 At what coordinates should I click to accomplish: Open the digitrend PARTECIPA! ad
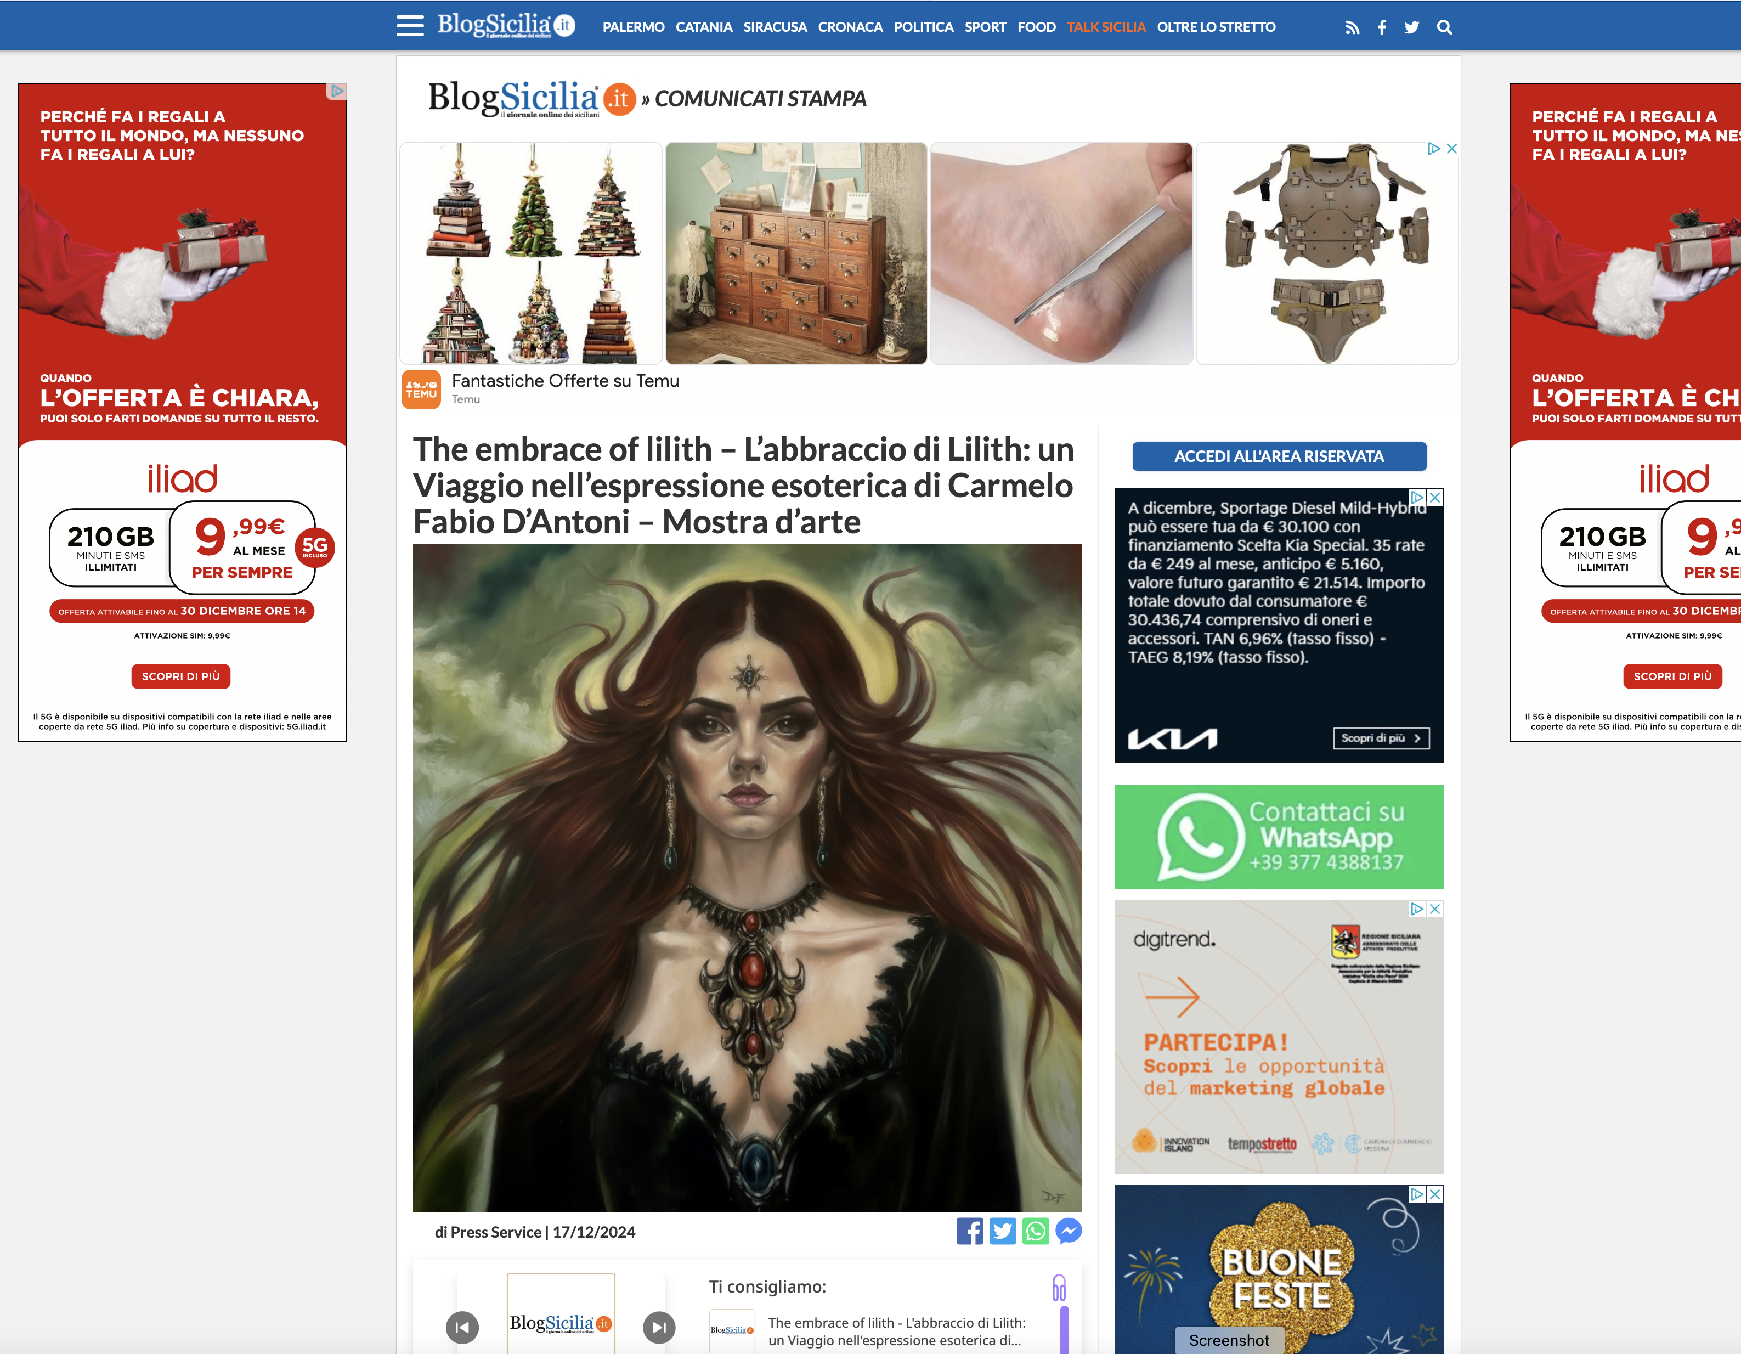click(x=1279, y=1037)
